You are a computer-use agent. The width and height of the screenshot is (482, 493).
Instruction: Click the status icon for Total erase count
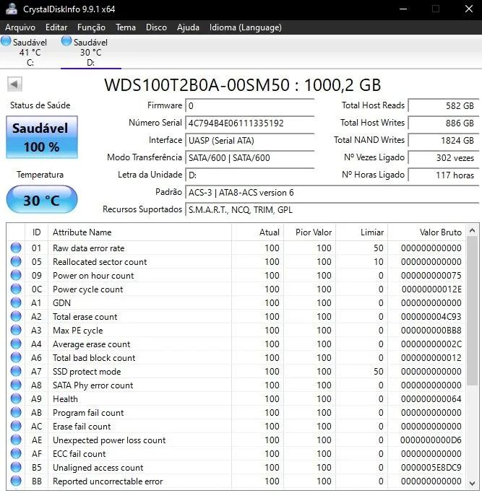(16, 316)
